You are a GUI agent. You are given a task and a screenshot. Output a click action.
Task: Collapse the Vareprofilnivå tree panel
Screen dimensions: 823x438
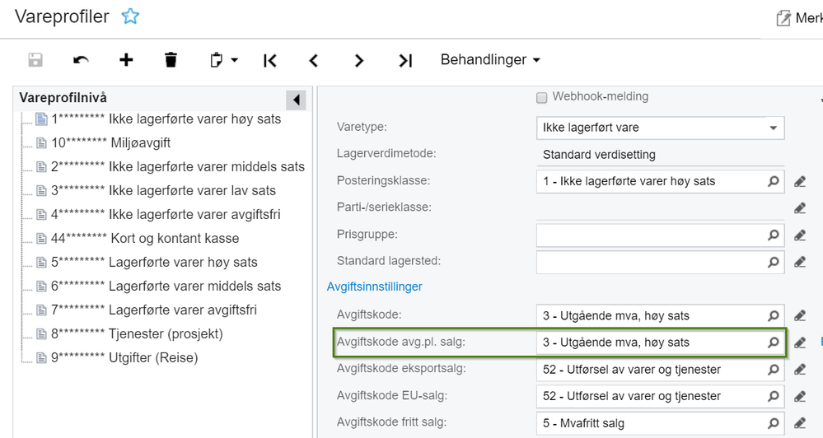[x=296, y=100]
